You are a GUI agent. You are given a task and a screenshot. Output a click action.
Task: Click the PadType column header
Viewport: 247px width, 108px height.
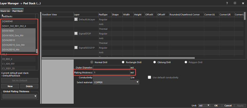pyautogui.click(x=105, y=14)
